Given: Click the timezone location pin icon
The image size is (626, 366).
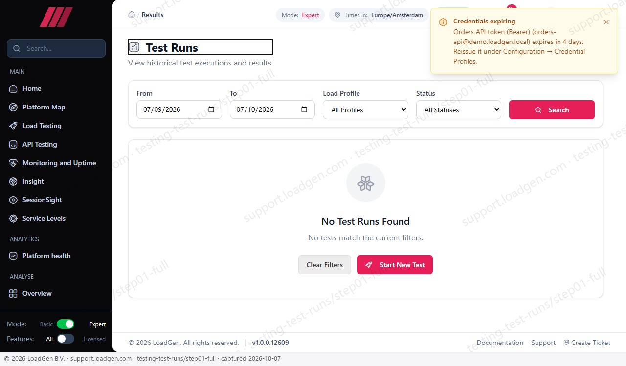Looking at the screenshot, I should click(x=337, y=15).
